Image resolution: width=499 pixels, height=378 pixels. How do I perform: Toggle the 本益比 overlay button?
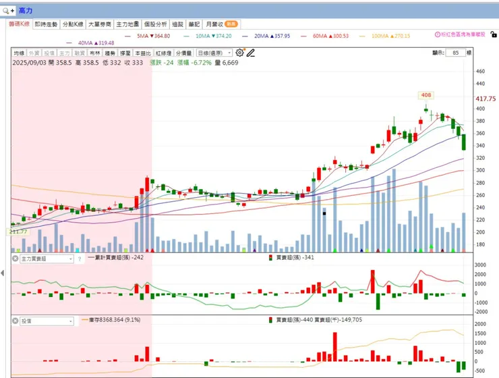(143, 53)
